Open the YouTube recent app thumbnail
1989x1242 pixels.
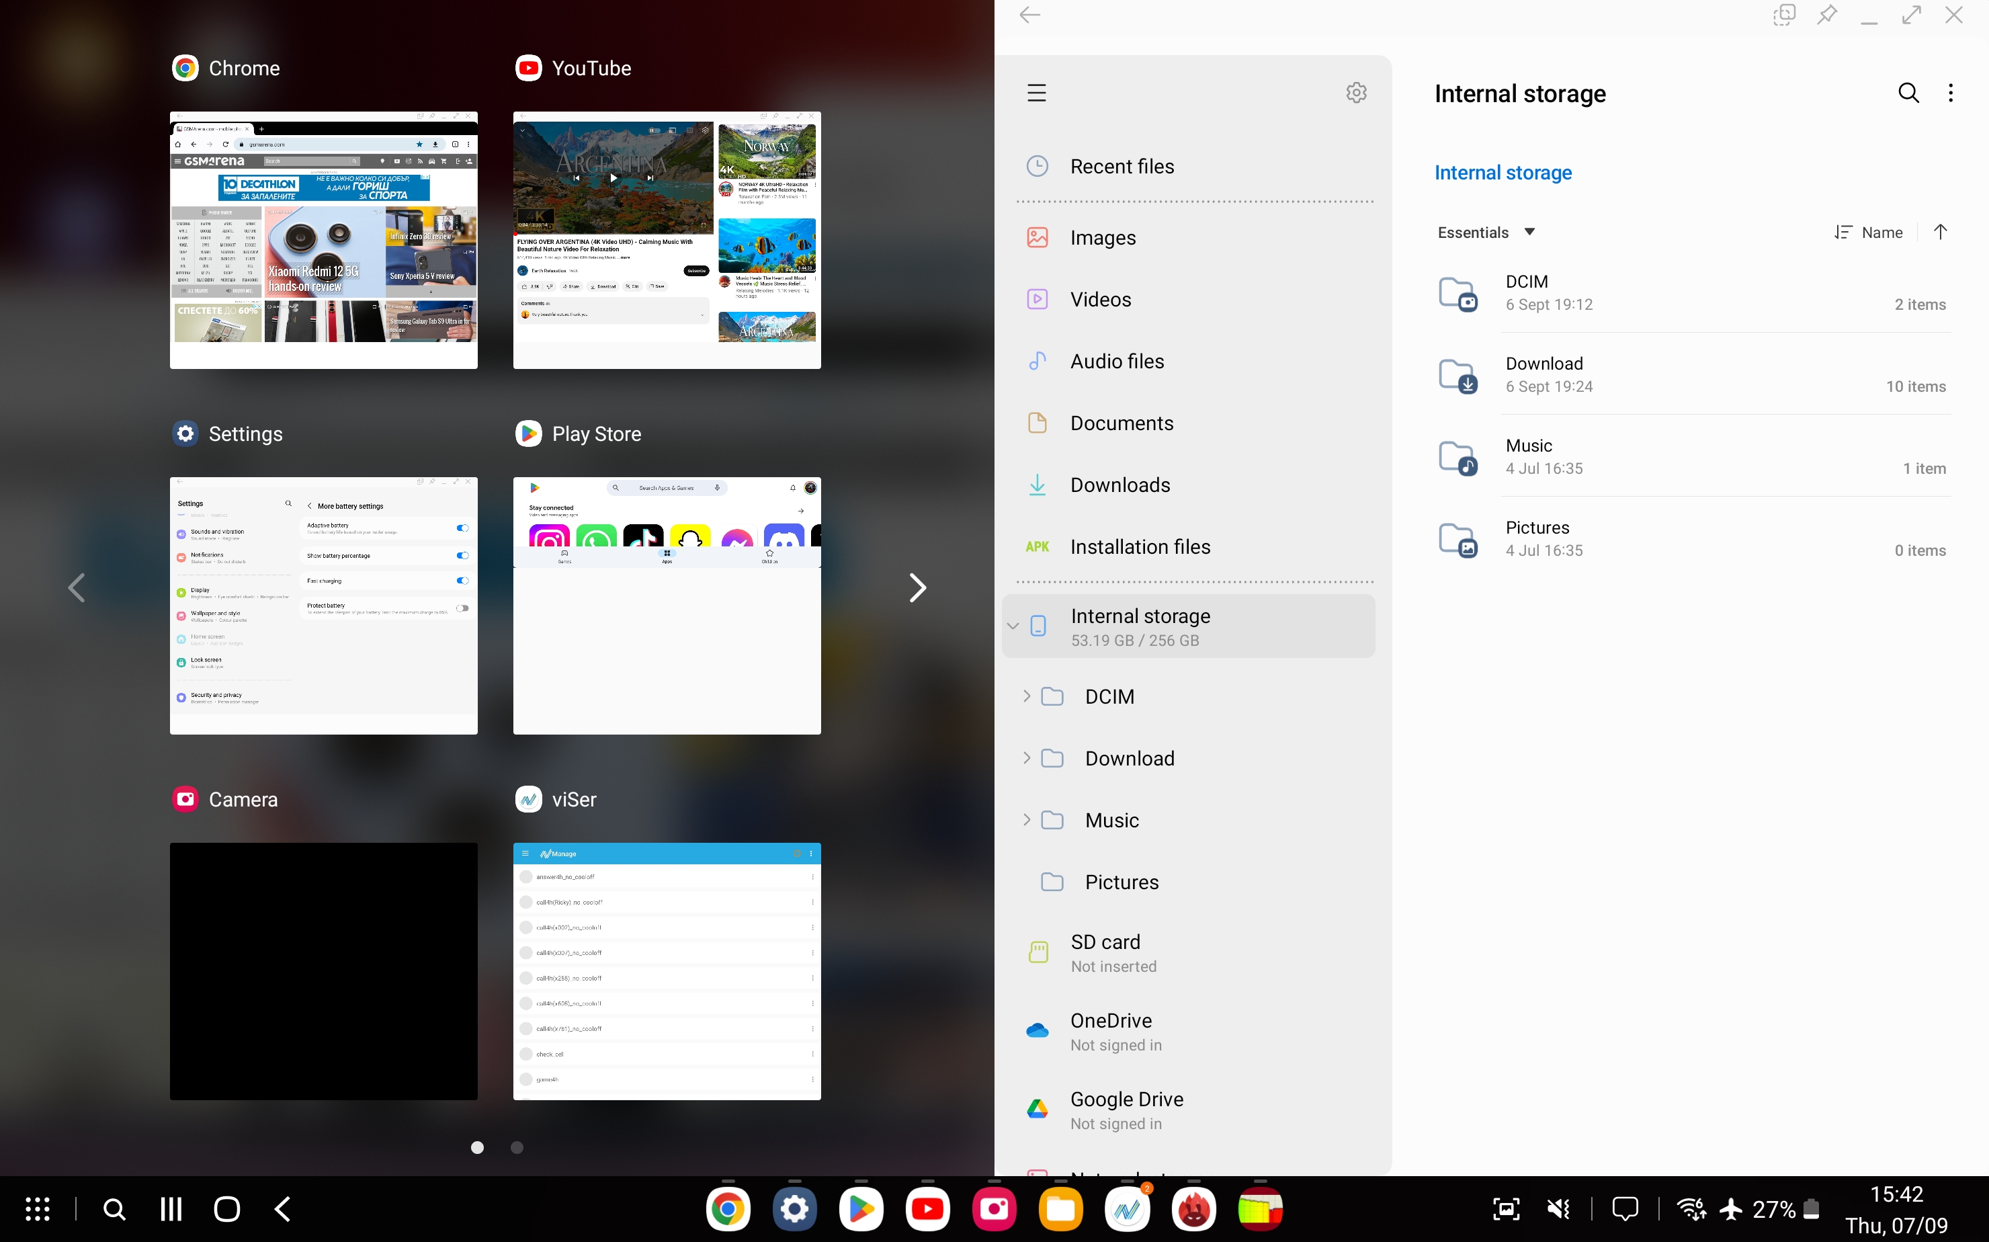tap(667, 240)
